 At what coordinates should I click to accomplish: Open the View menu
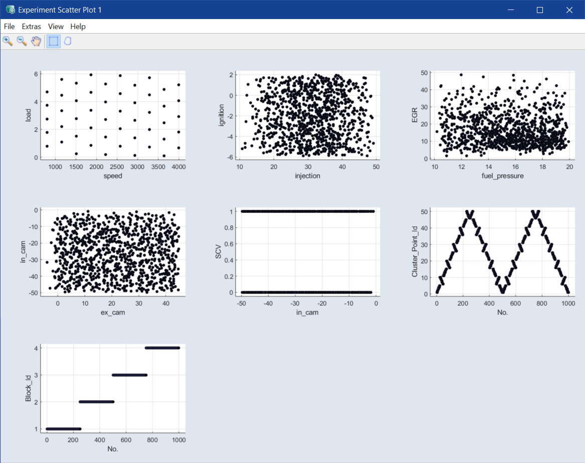[56, 27]
